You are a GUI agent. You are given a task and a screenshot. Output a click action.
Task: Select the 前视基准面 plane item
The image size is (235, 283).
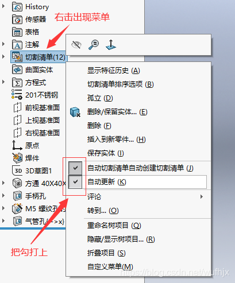[36, 107]
